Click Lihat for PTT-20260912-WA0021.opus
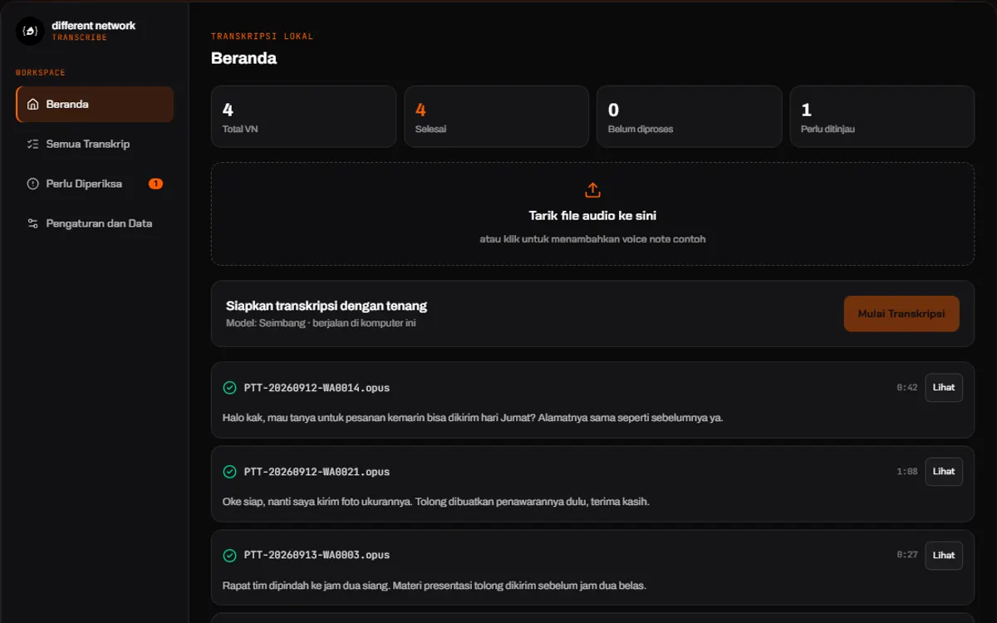 [x=944, y=471]
